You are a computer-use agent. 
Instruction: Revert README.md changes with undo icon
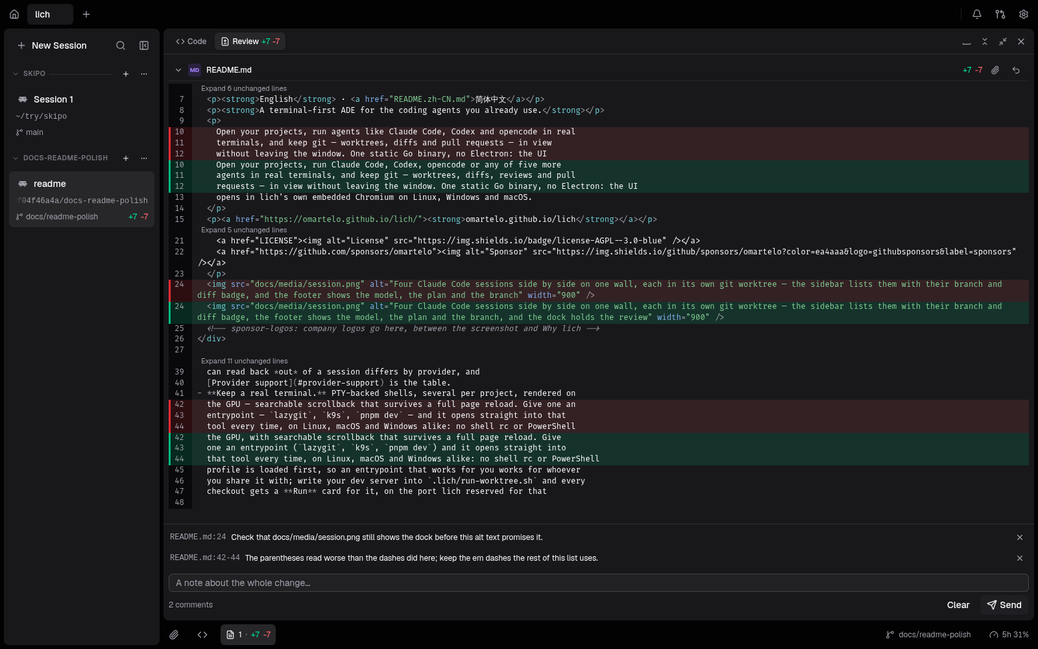(1016, 70)
